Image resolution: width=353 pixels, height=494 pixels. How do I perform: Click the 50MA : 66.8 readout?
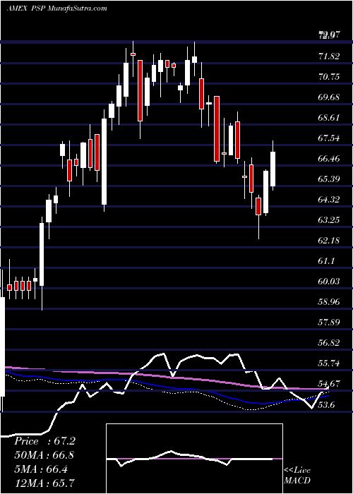point(44,455)
